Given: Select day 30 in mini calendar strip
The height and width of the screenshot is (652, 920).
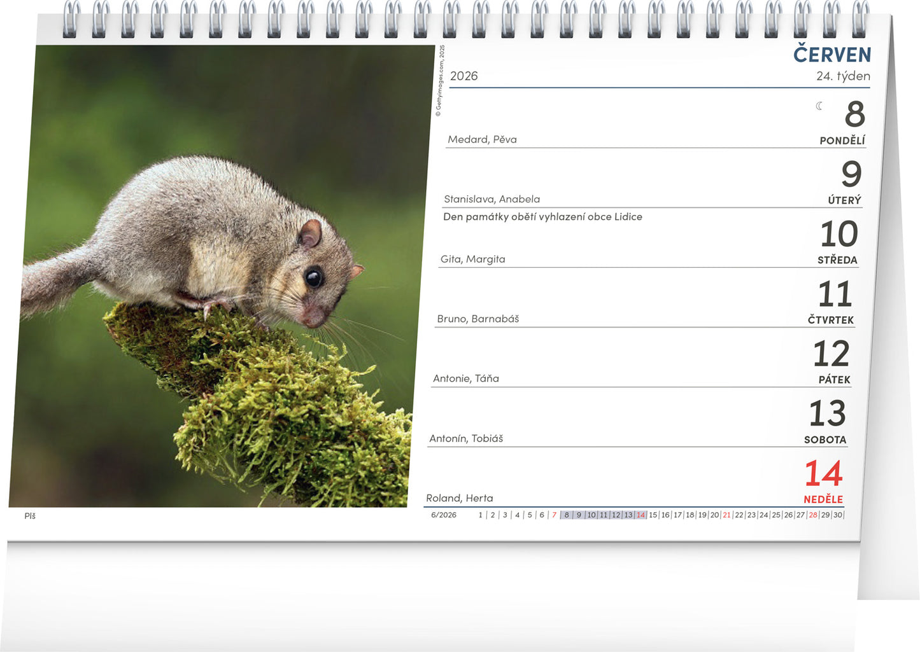Looking at the screenshot, I should 837,515.
